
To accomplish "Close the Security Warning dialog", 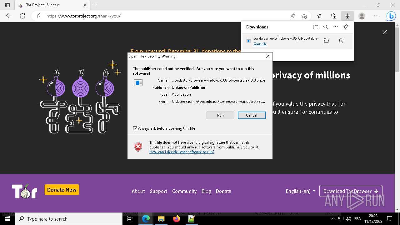I will click(x=267, y=56).
